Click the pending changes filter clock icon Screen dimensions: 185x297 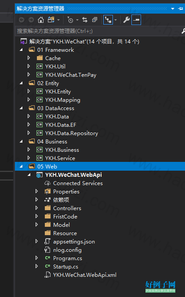coord(70,20)
